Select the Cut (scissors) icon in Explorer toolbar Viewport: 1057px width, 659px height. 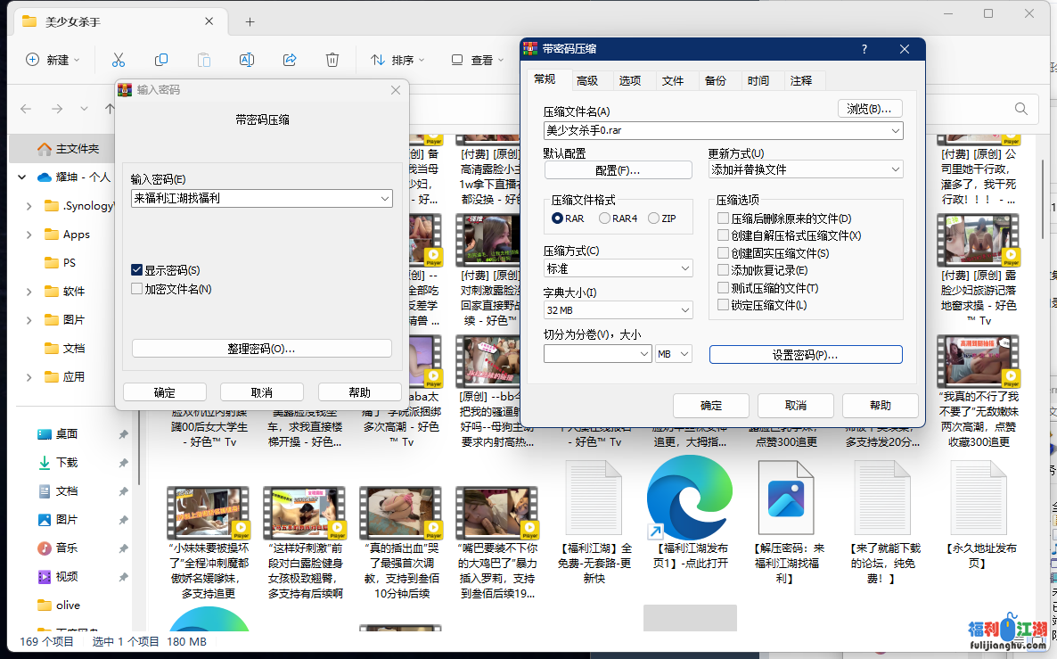pyautogui.click(x=118, y=60)
